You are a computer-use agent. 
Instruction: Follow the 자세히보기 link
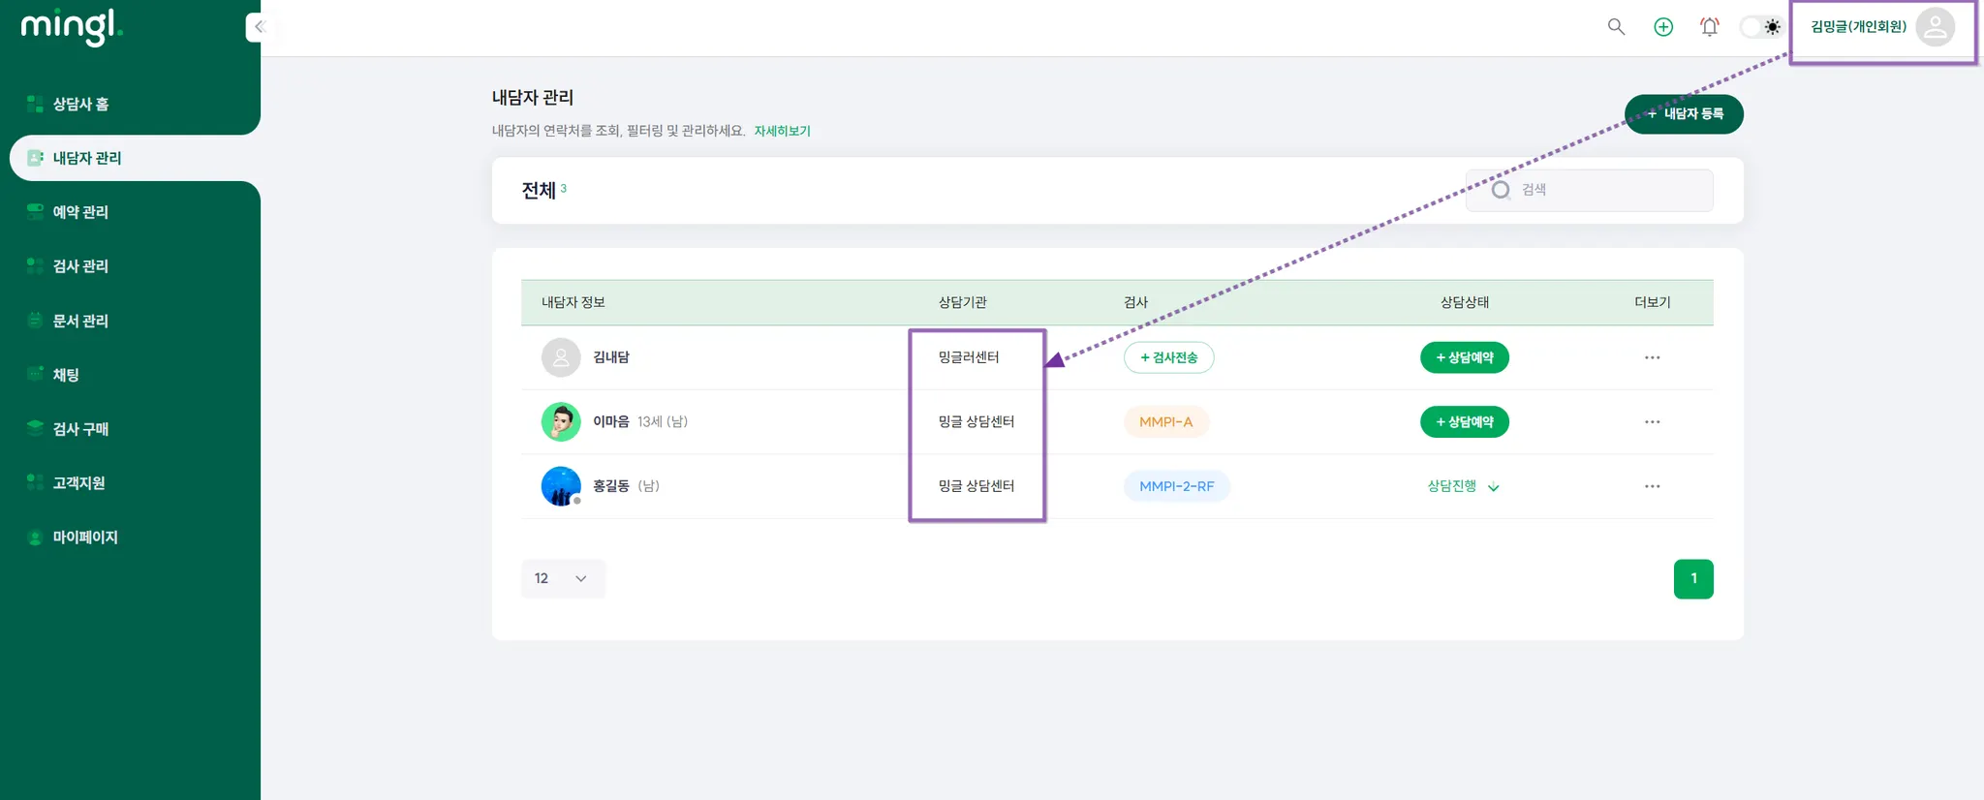click(782, 131)
